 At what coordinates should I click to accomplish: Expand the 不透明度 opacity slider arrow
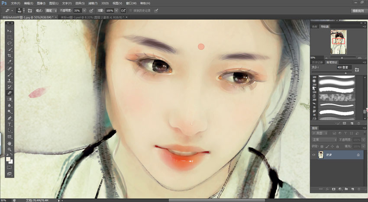84,10
